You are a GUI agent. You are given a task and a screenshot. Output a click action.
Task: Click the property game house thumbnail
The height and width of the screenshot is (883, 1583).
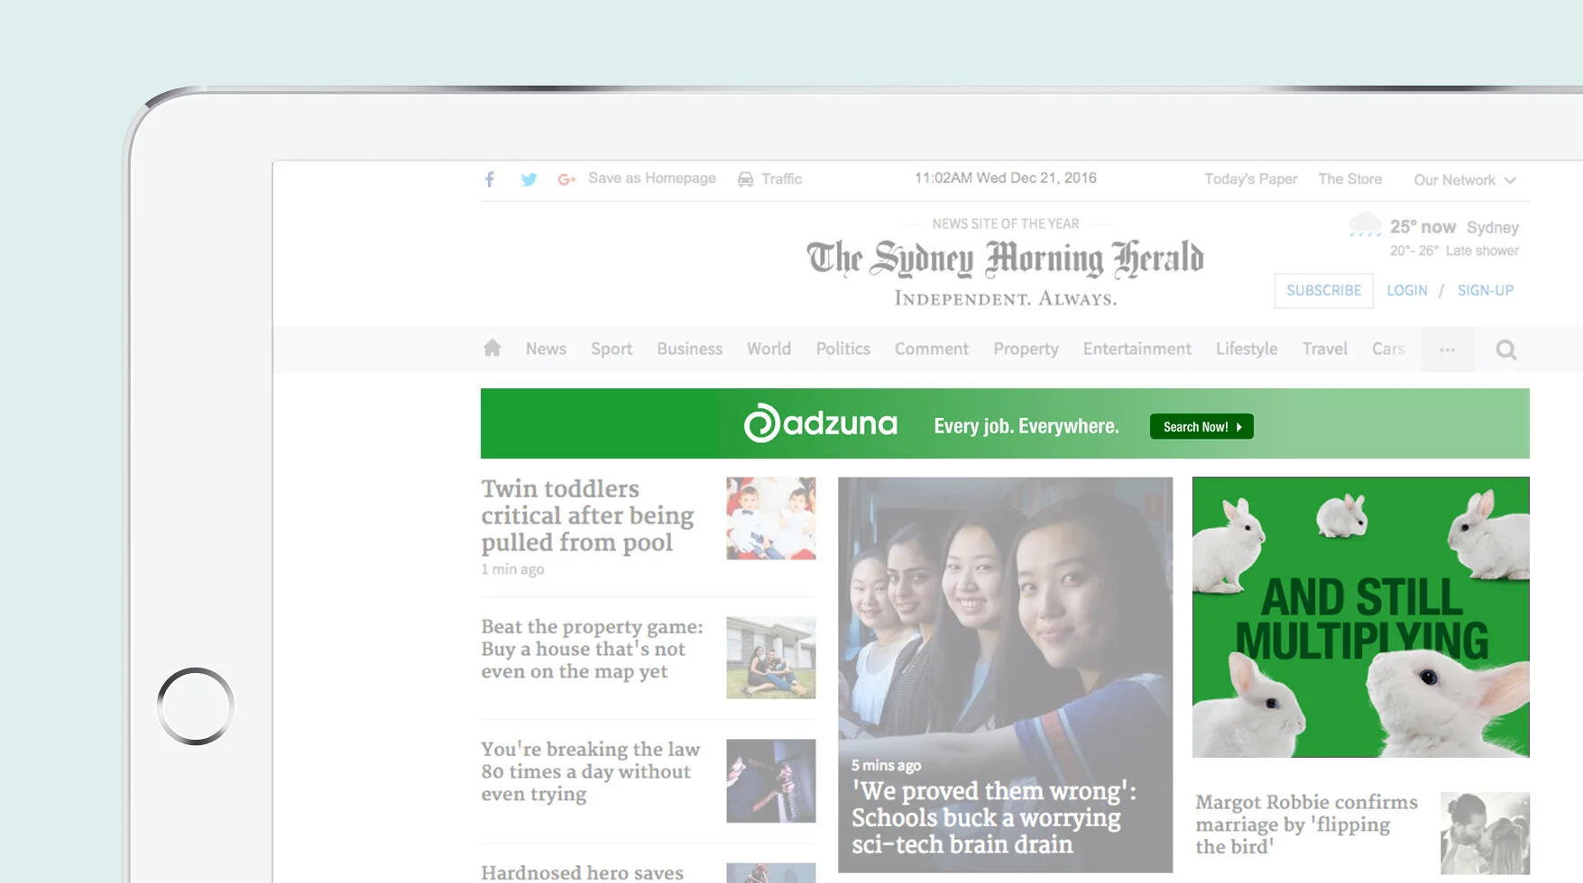click(x=770, y=658)
